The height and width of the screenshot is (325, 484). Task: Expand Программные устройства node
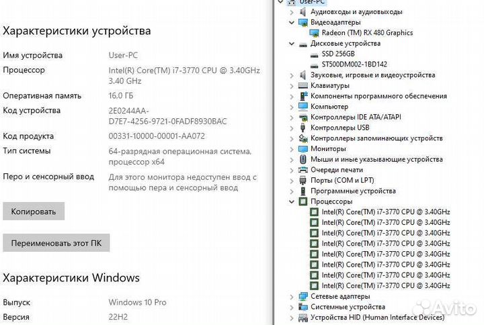[292, 191]
